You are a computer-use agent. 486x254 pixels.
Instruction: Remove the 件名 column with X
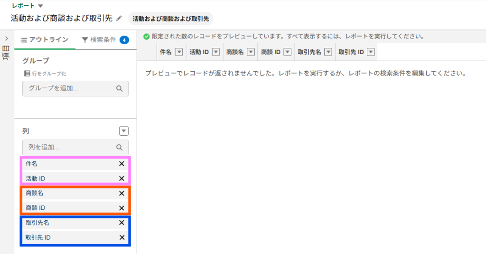coord(121,164)
